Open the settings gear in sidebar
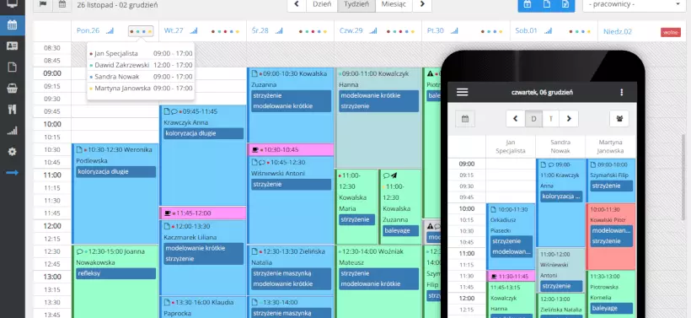 pos(13,152)
